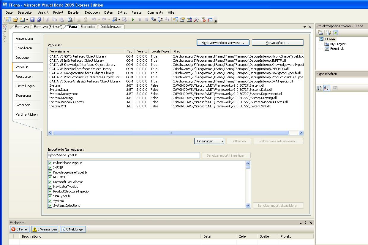Click scroll-down arrow of namespaces list

click(248, 206)
